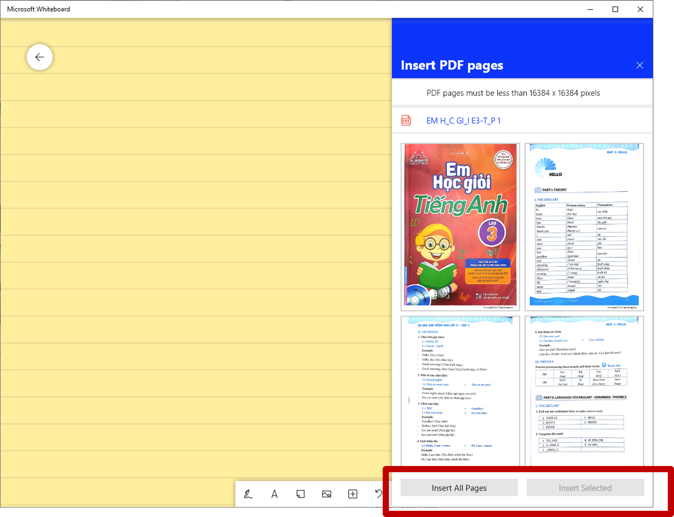Viewport: 674px width, 517px height.
Task: Open the insert image tool
Action: [x=327, y=494]
